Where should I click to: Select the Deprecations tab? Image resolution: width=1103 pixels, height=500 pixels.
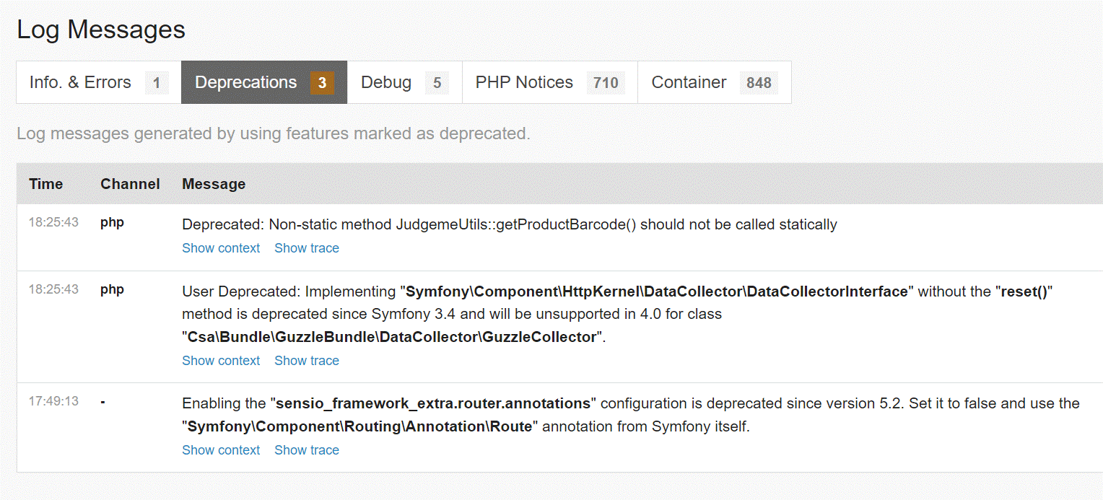point(245,83)
